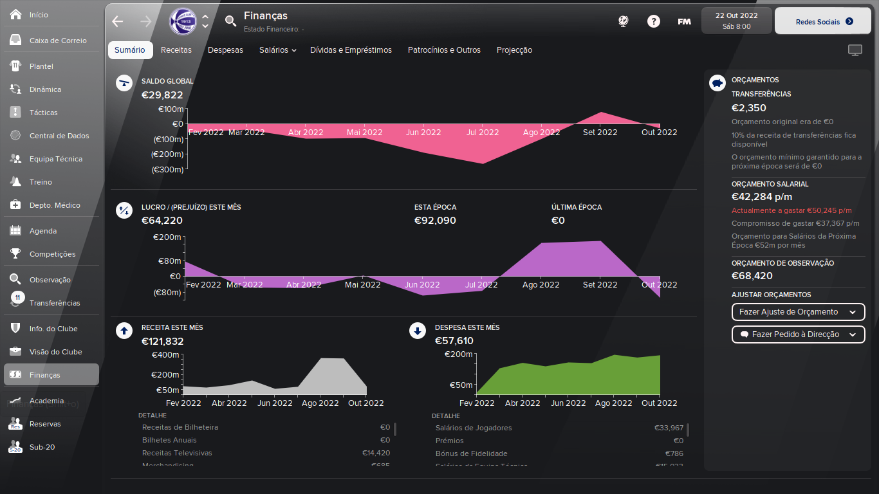Go to Tácticas in sidebar

coord(43,113)
